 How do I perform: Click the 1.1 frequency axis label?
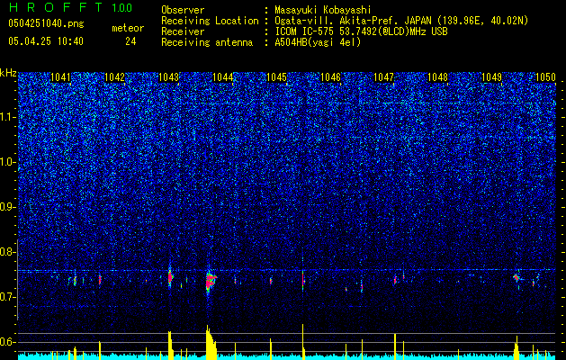[x=8, y=117]
